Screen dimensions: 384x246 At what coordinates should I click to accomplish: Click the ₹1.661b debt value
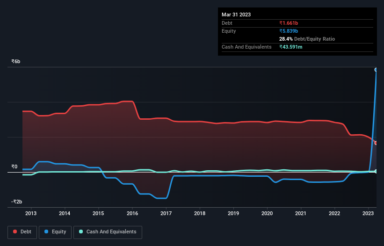point(289,23)
